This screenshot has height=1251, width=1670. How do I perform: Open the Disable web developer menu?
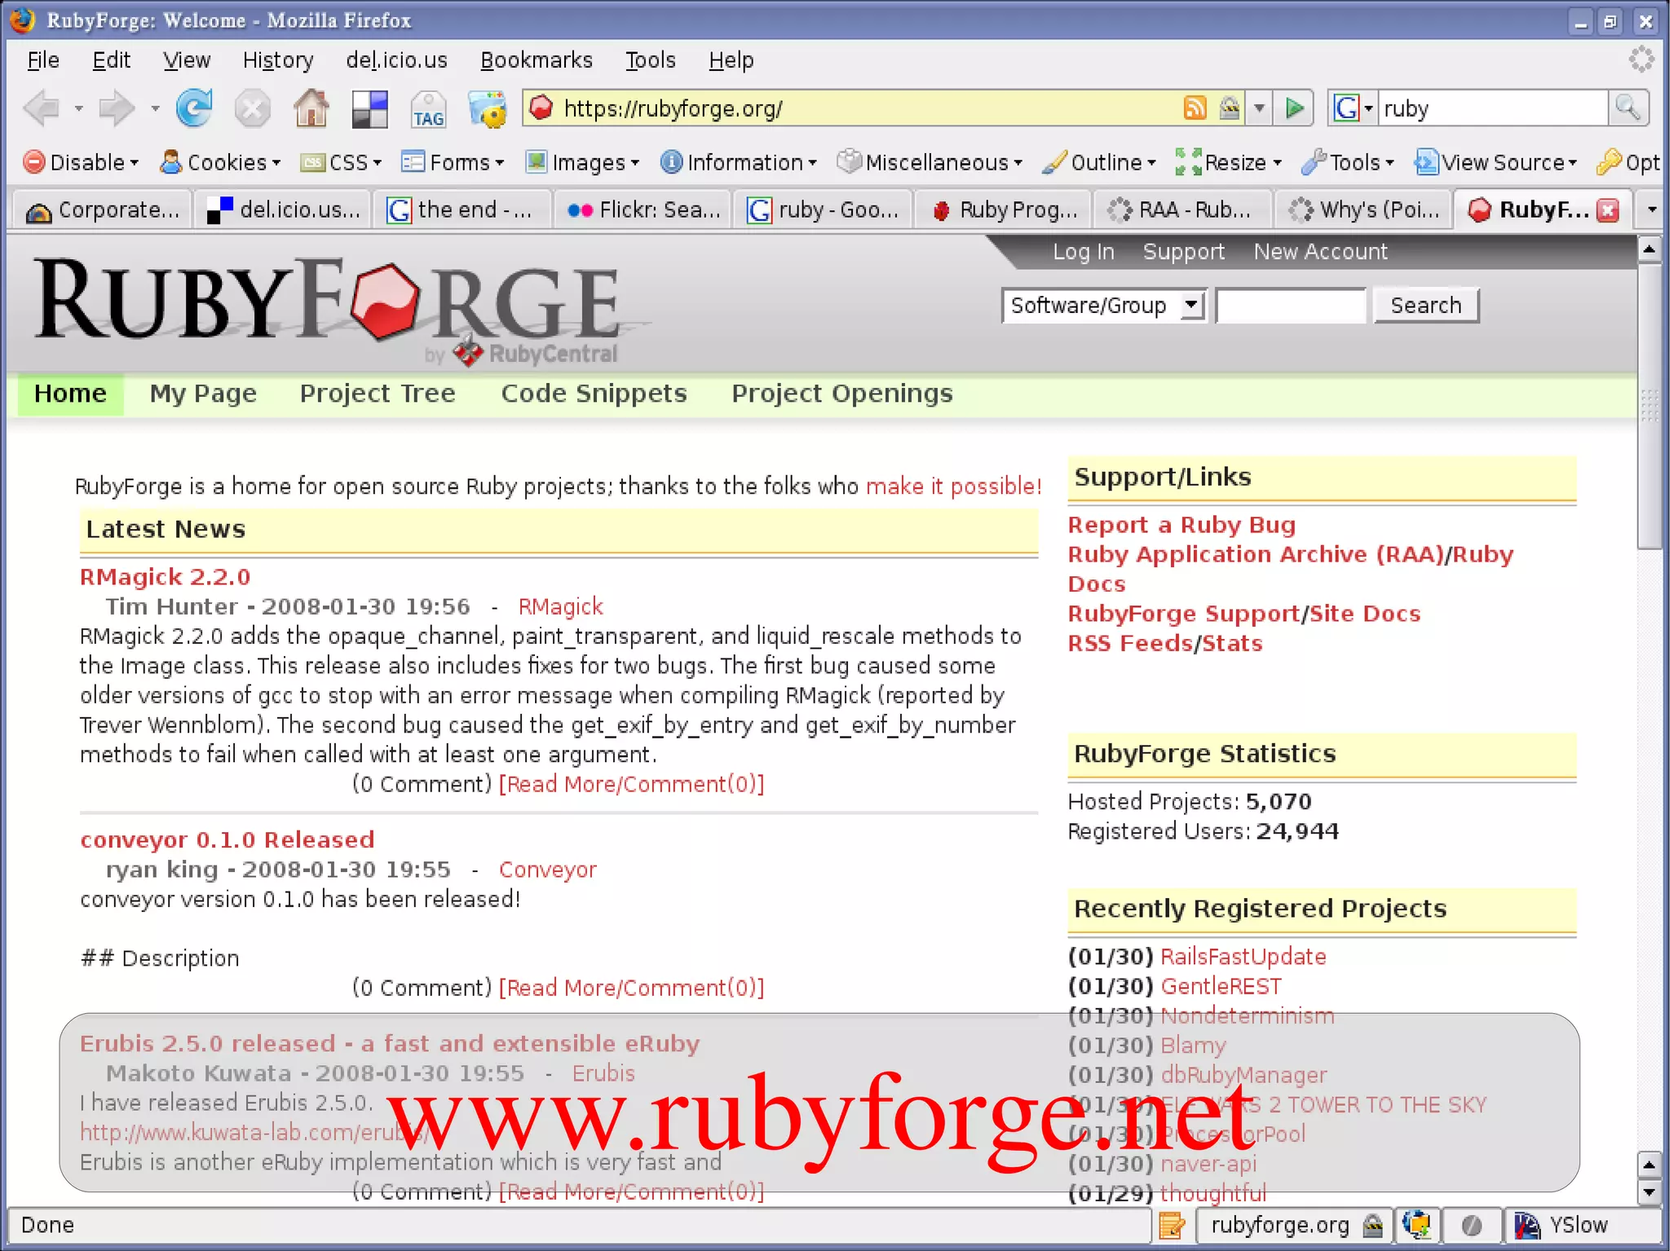pyautogui.click(x=81, y=162)
